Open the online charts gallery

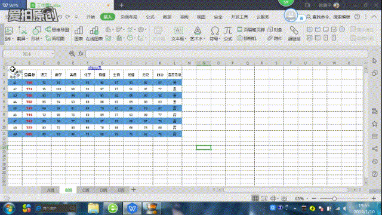94,33
